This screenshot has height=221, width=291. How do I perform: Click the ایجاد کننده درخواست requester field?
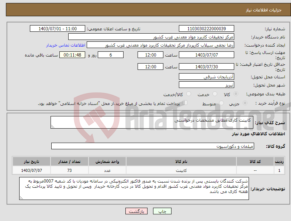(x=160, y=45)
